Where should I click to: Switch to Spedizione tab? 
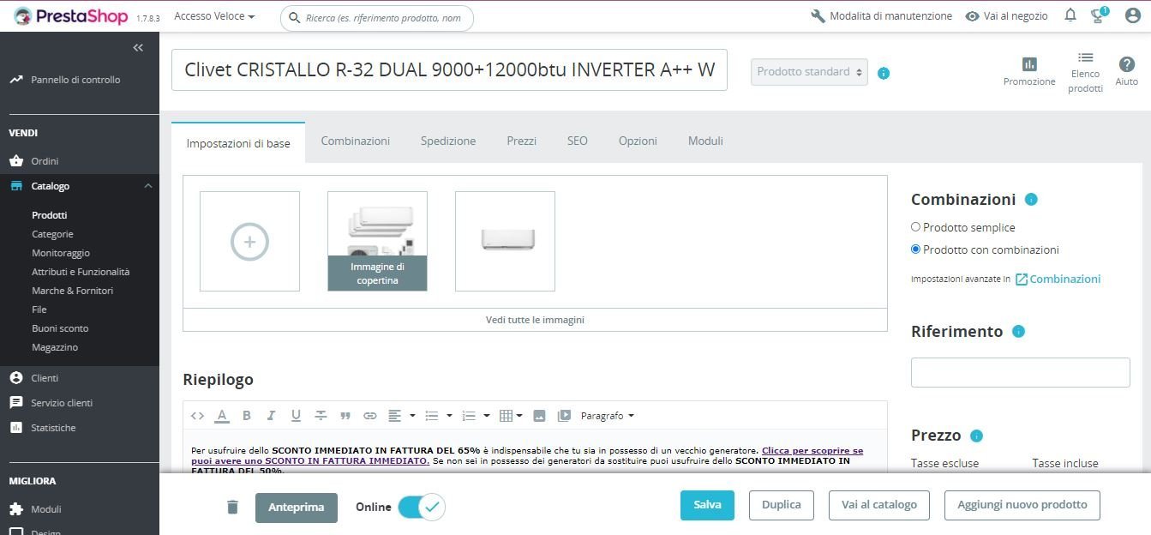pyautogui.click(x=448, y=141)
